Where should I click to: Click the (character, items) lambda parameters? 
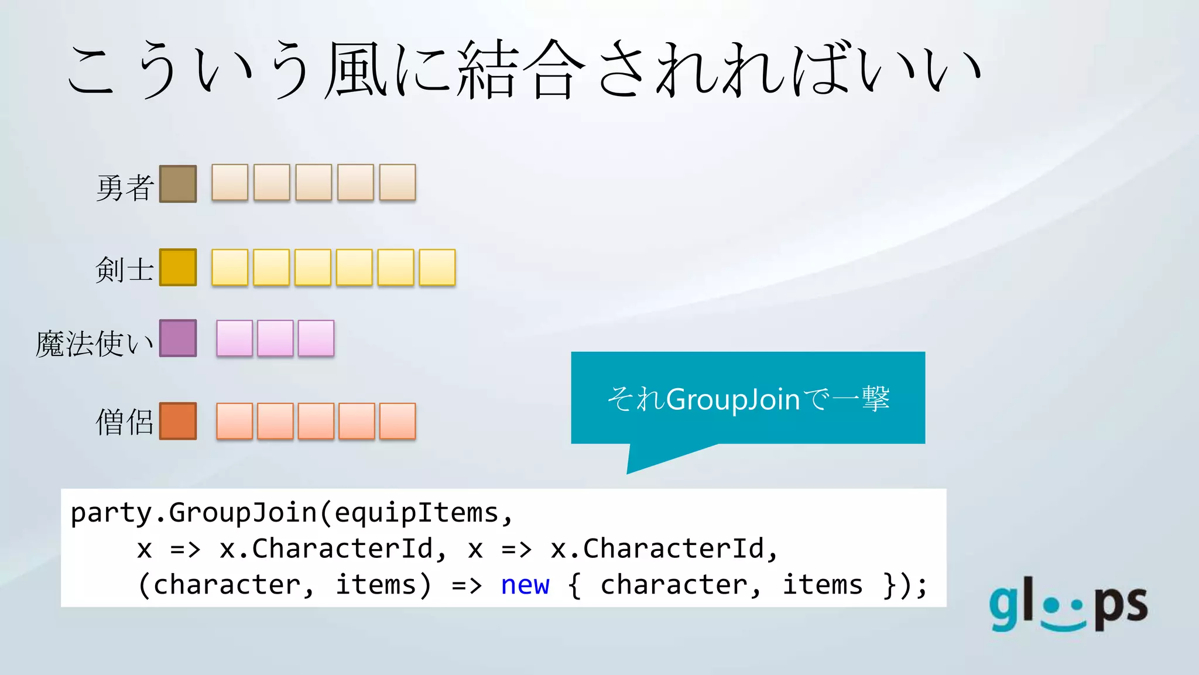coord(285,585)
